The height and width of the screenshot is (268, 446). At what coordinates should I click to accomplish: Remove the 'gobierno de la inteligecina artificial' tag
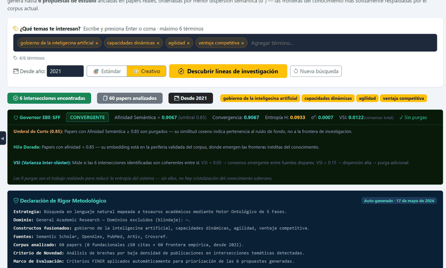[x=97, y=43]
